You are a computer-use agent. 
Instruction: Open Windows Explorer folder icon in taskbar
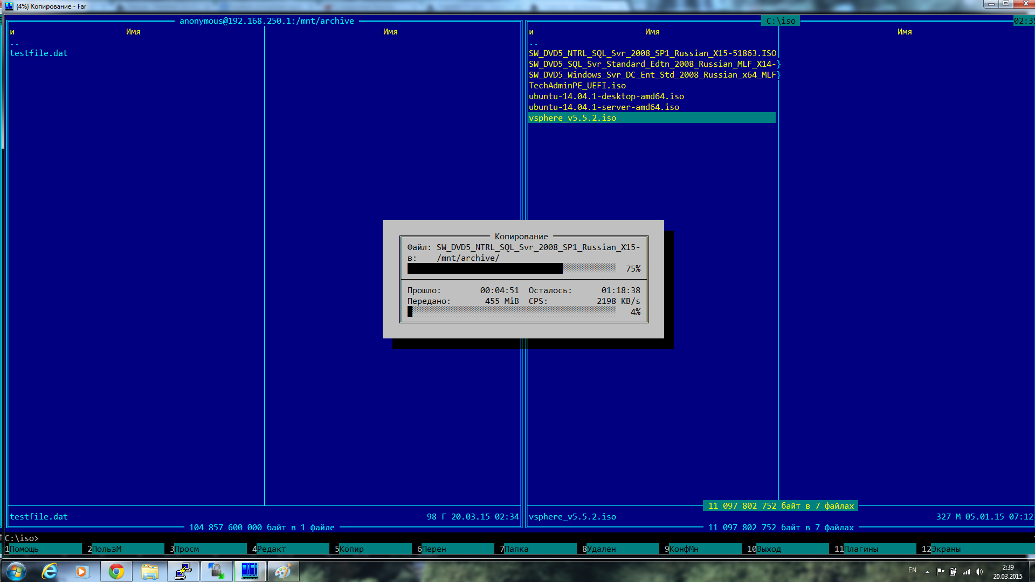coord(149,571)
